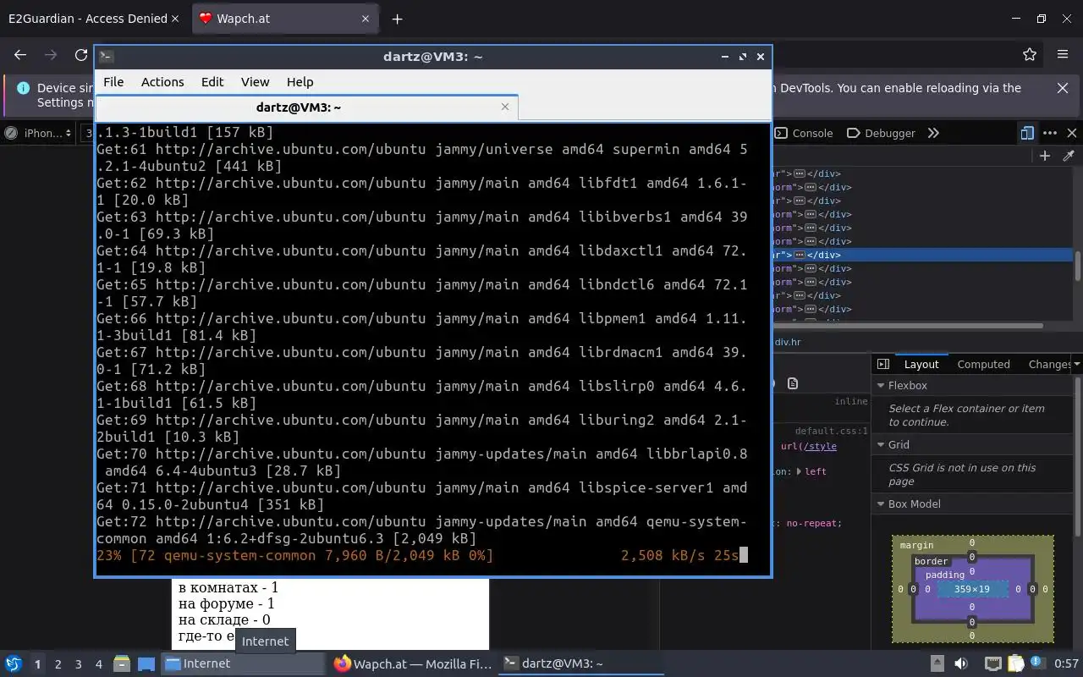Switch to workspace 2
1083x677 pixels.
pos(58,664)
